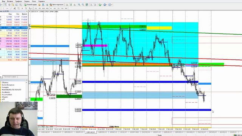Screen dimensions: 242x136
Task: Select the vertical line drawing tool
Action: [x=3, y=8]
